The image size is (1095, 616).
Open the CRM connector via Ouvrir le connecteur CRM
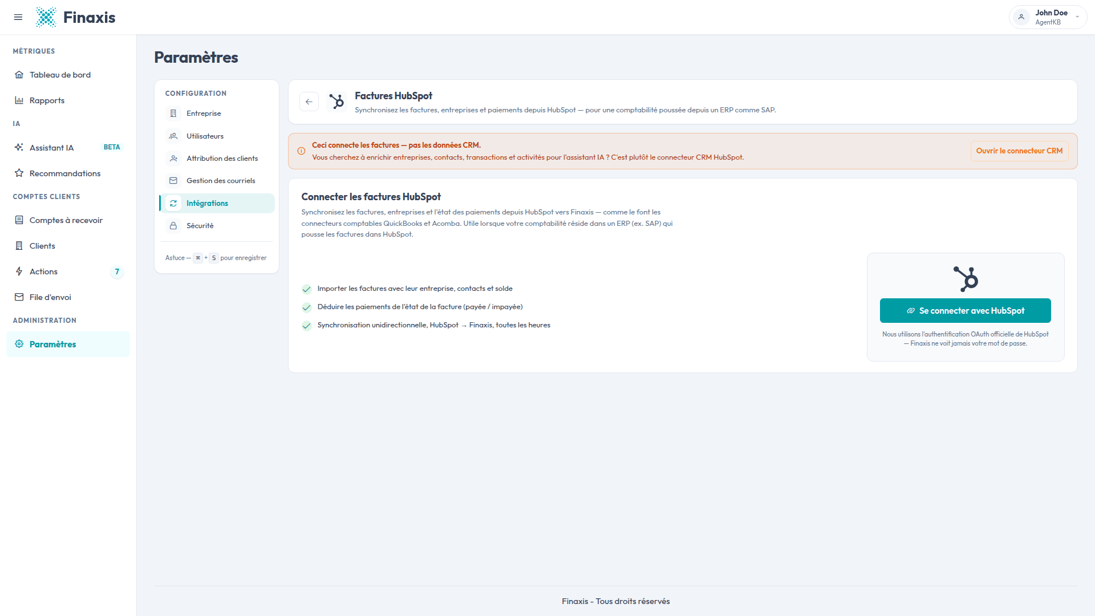pos(1019,151)
